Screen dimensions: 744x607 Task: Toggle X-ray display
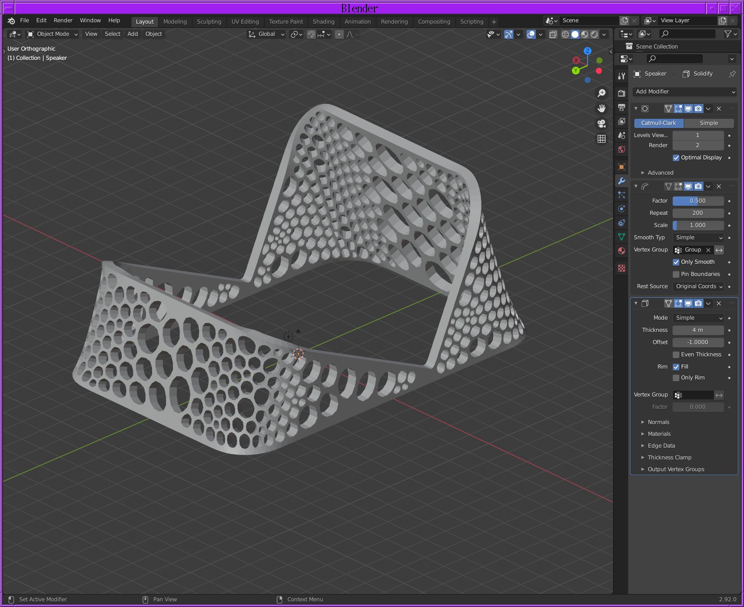click(x=553, y=34)
